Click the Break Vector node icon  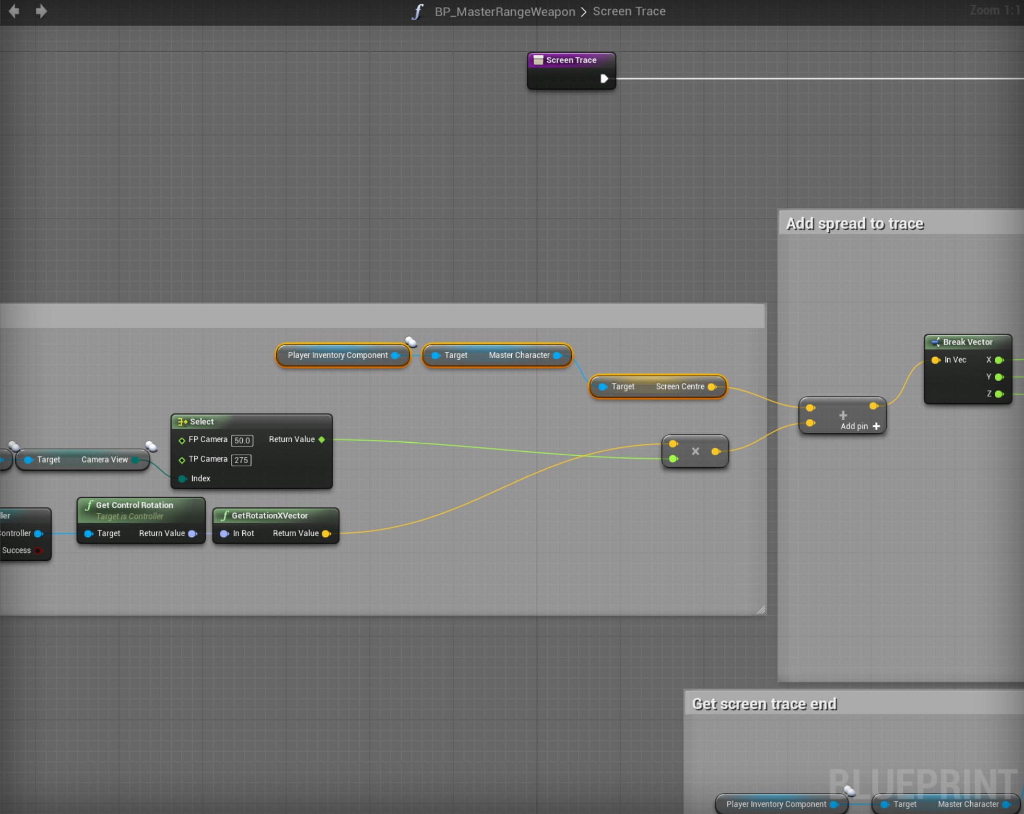tap(935, 342)
